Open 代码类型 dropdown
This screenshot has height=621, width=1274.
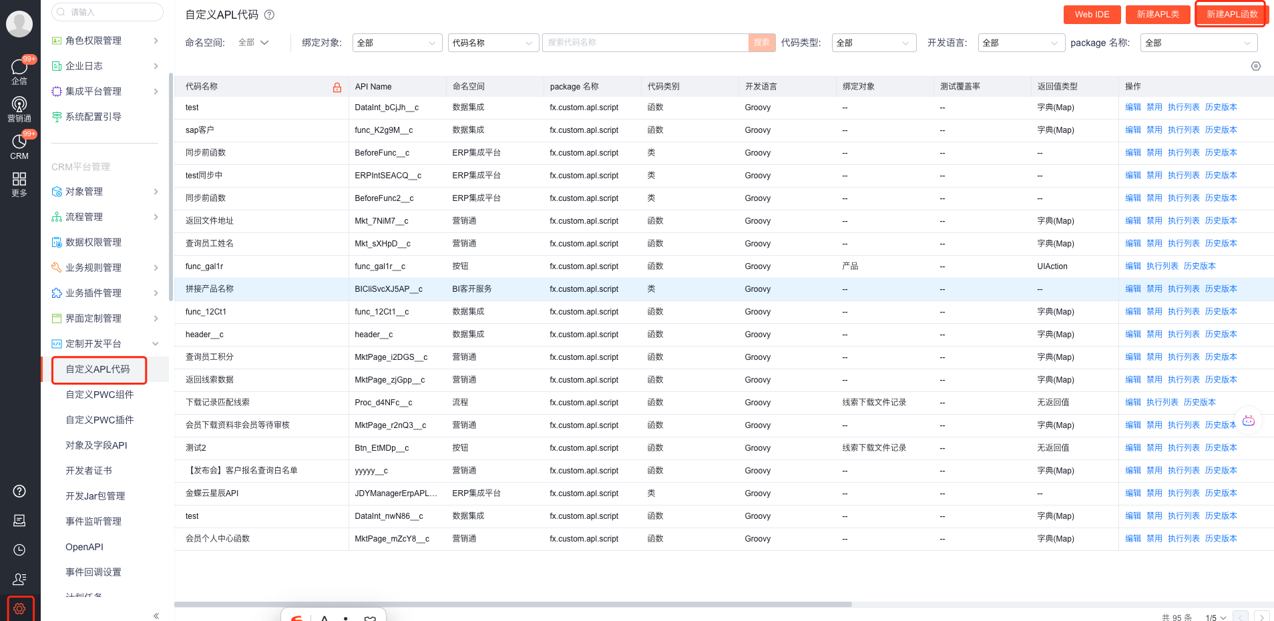[x=874, y=43]
